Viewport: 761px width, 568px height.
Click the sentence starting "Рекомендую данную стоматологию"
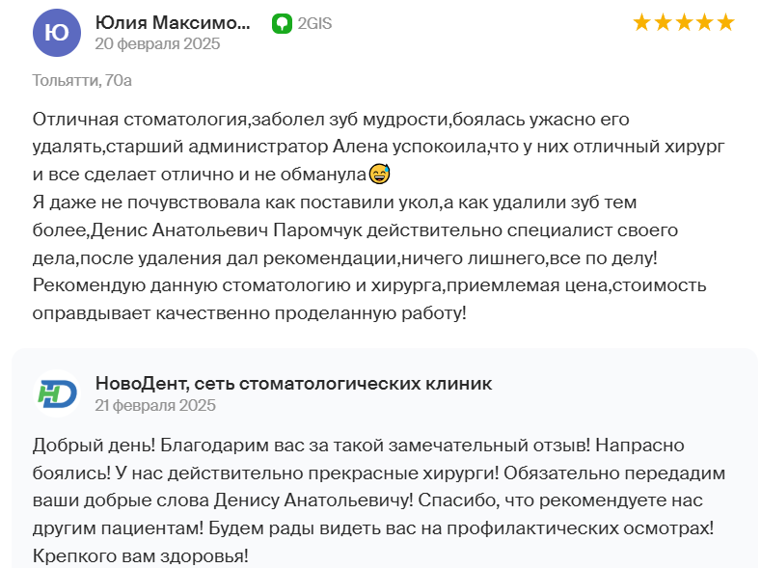tap(369, 299)
